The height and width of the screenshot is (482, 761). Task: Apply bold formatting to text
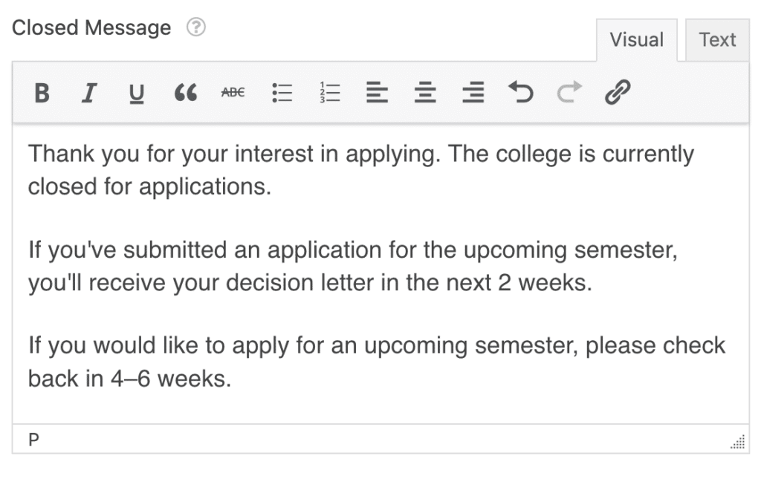pos(42,92)
